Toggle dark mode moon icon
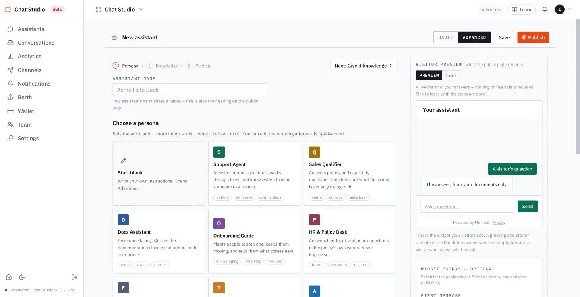Screen dimensions: 580x297 click(x=22, y=277)
